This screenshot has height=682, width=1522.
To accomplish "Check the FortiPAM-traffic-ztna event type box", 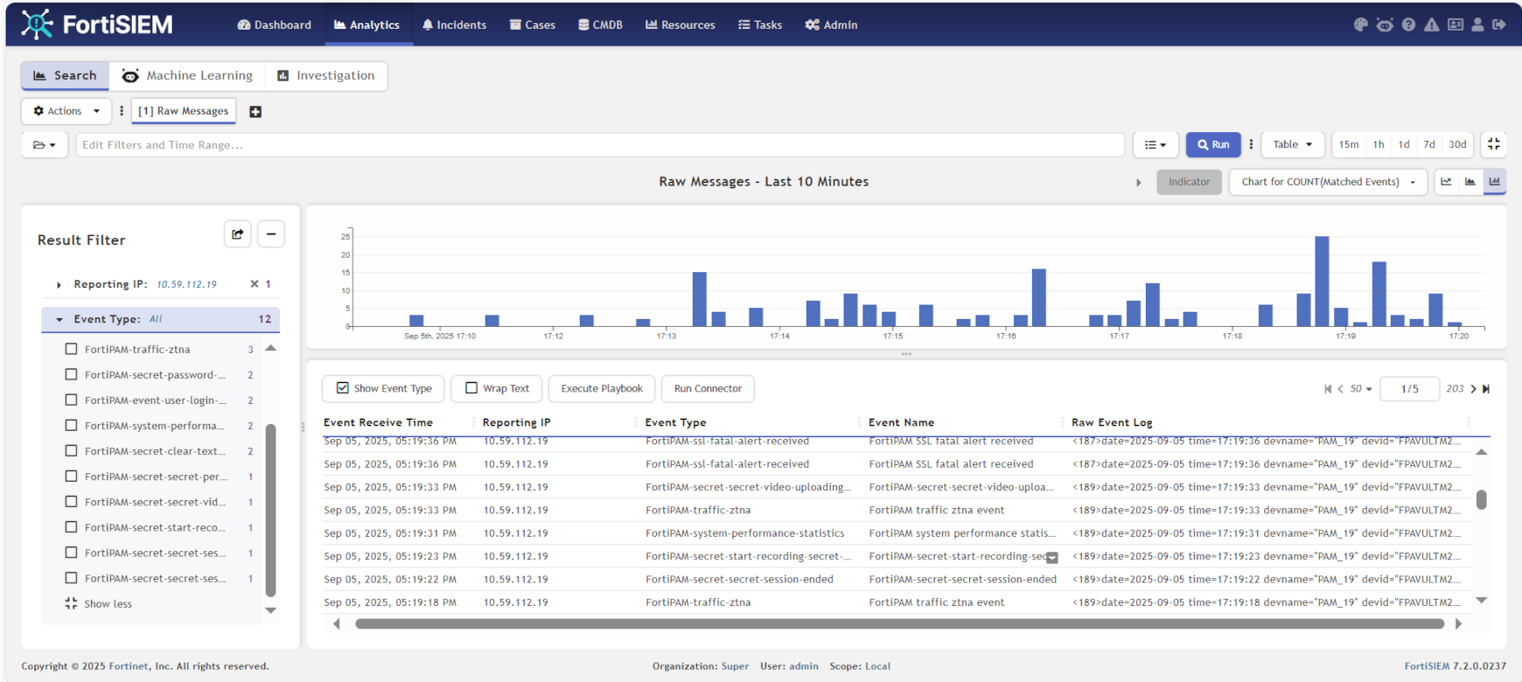I will coord(72,349).
